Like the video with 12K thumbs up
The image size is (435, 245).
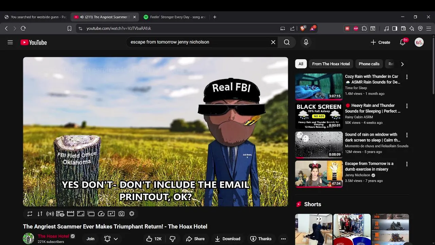click(154, 239)
